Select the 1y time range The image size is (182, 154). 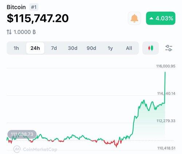coord(110,48)
